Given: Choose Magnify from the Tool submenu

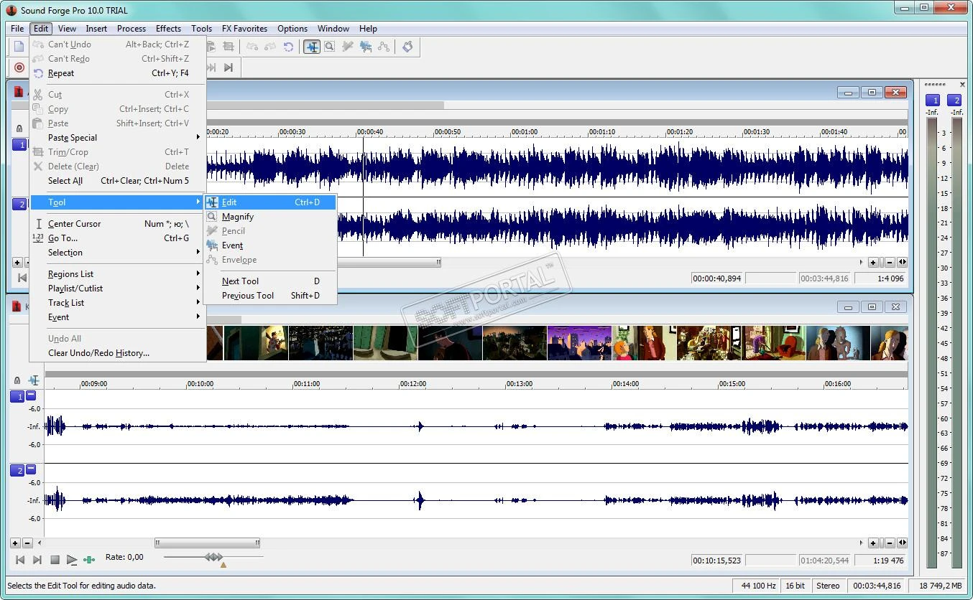Looking at the screenshot, I should [270, 217].
